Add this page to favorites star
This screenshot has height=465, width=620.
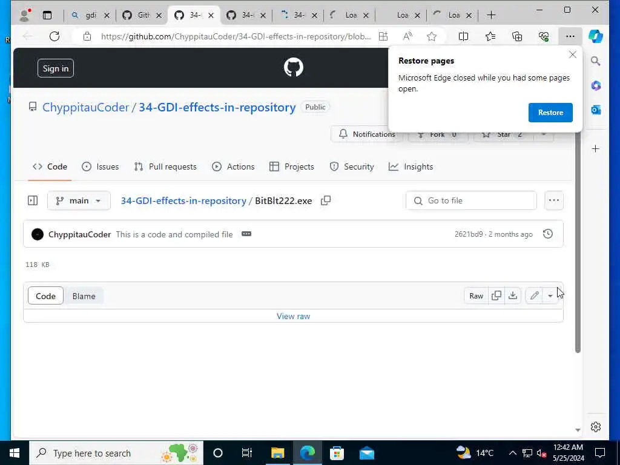(x=431, y=36)
